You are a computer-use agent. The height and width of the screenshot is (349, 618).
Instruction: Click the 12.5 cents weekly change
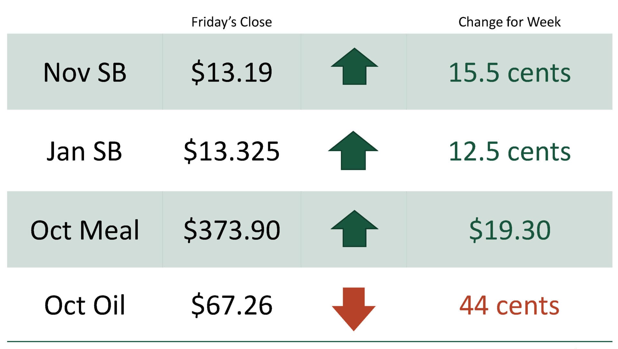(x=510, y=151)
